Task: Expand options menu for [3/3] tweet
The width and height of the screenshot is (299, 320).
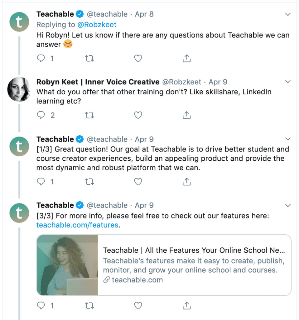Action: (288, 205)
